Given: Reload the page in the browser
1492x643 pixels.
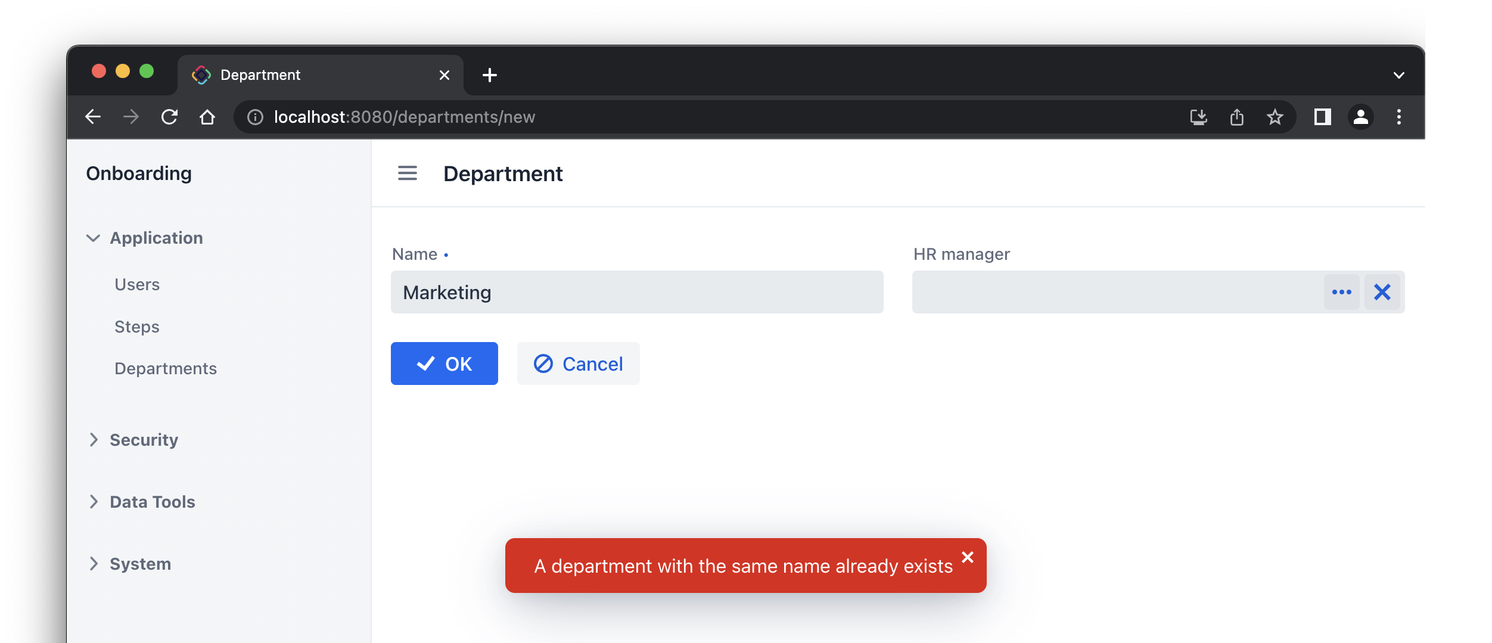Looking at the screenshot, I should 170,117.
